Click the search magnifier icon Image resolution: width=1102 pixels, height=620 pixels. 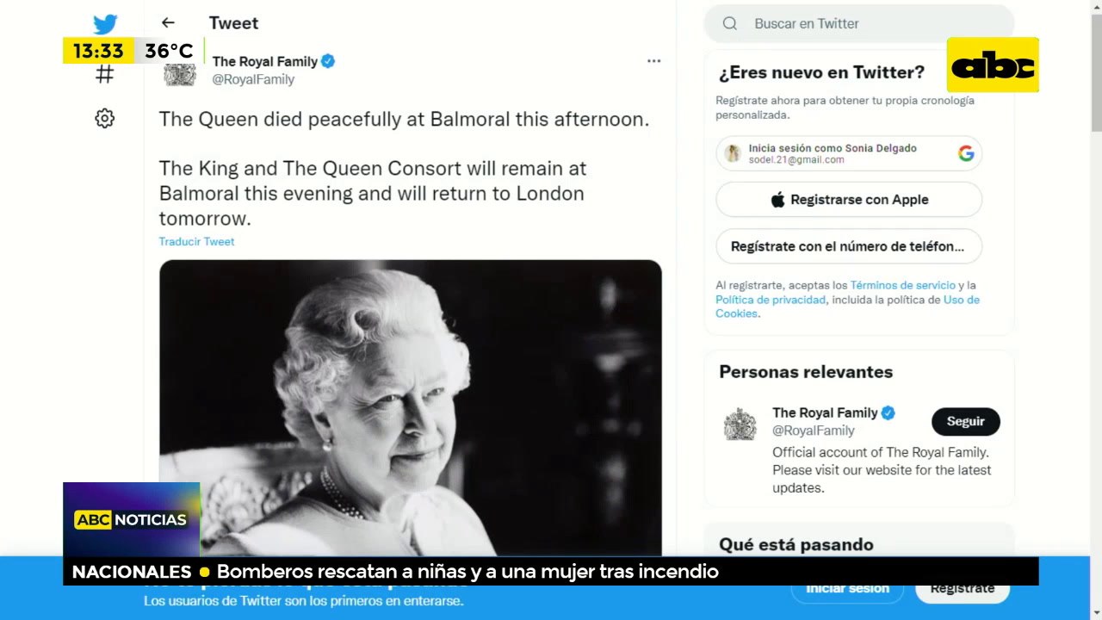click(x=730, y=23)
